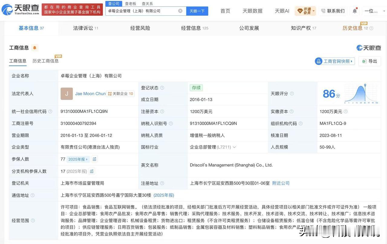Click the help icon beside 历史信息 tab
This screenshot has width=387, height=244.
(x=371, y=28)
